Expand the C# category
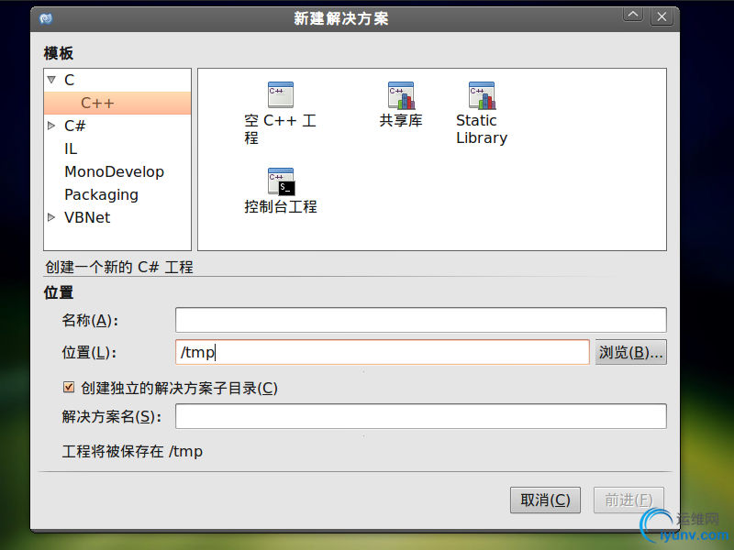Viewport: 734px width, 550px height. pyautogui.click(x=51, y=126)
